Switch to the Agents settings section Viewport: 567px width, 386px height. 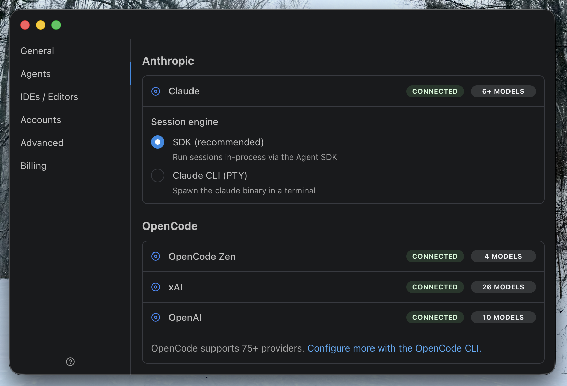click(x=36, y=74)
